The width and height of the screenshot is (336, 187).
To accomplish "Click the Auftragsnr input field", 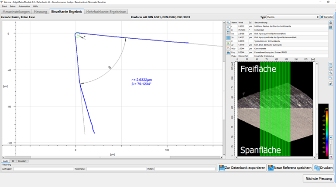I will [x=43, y=169].
